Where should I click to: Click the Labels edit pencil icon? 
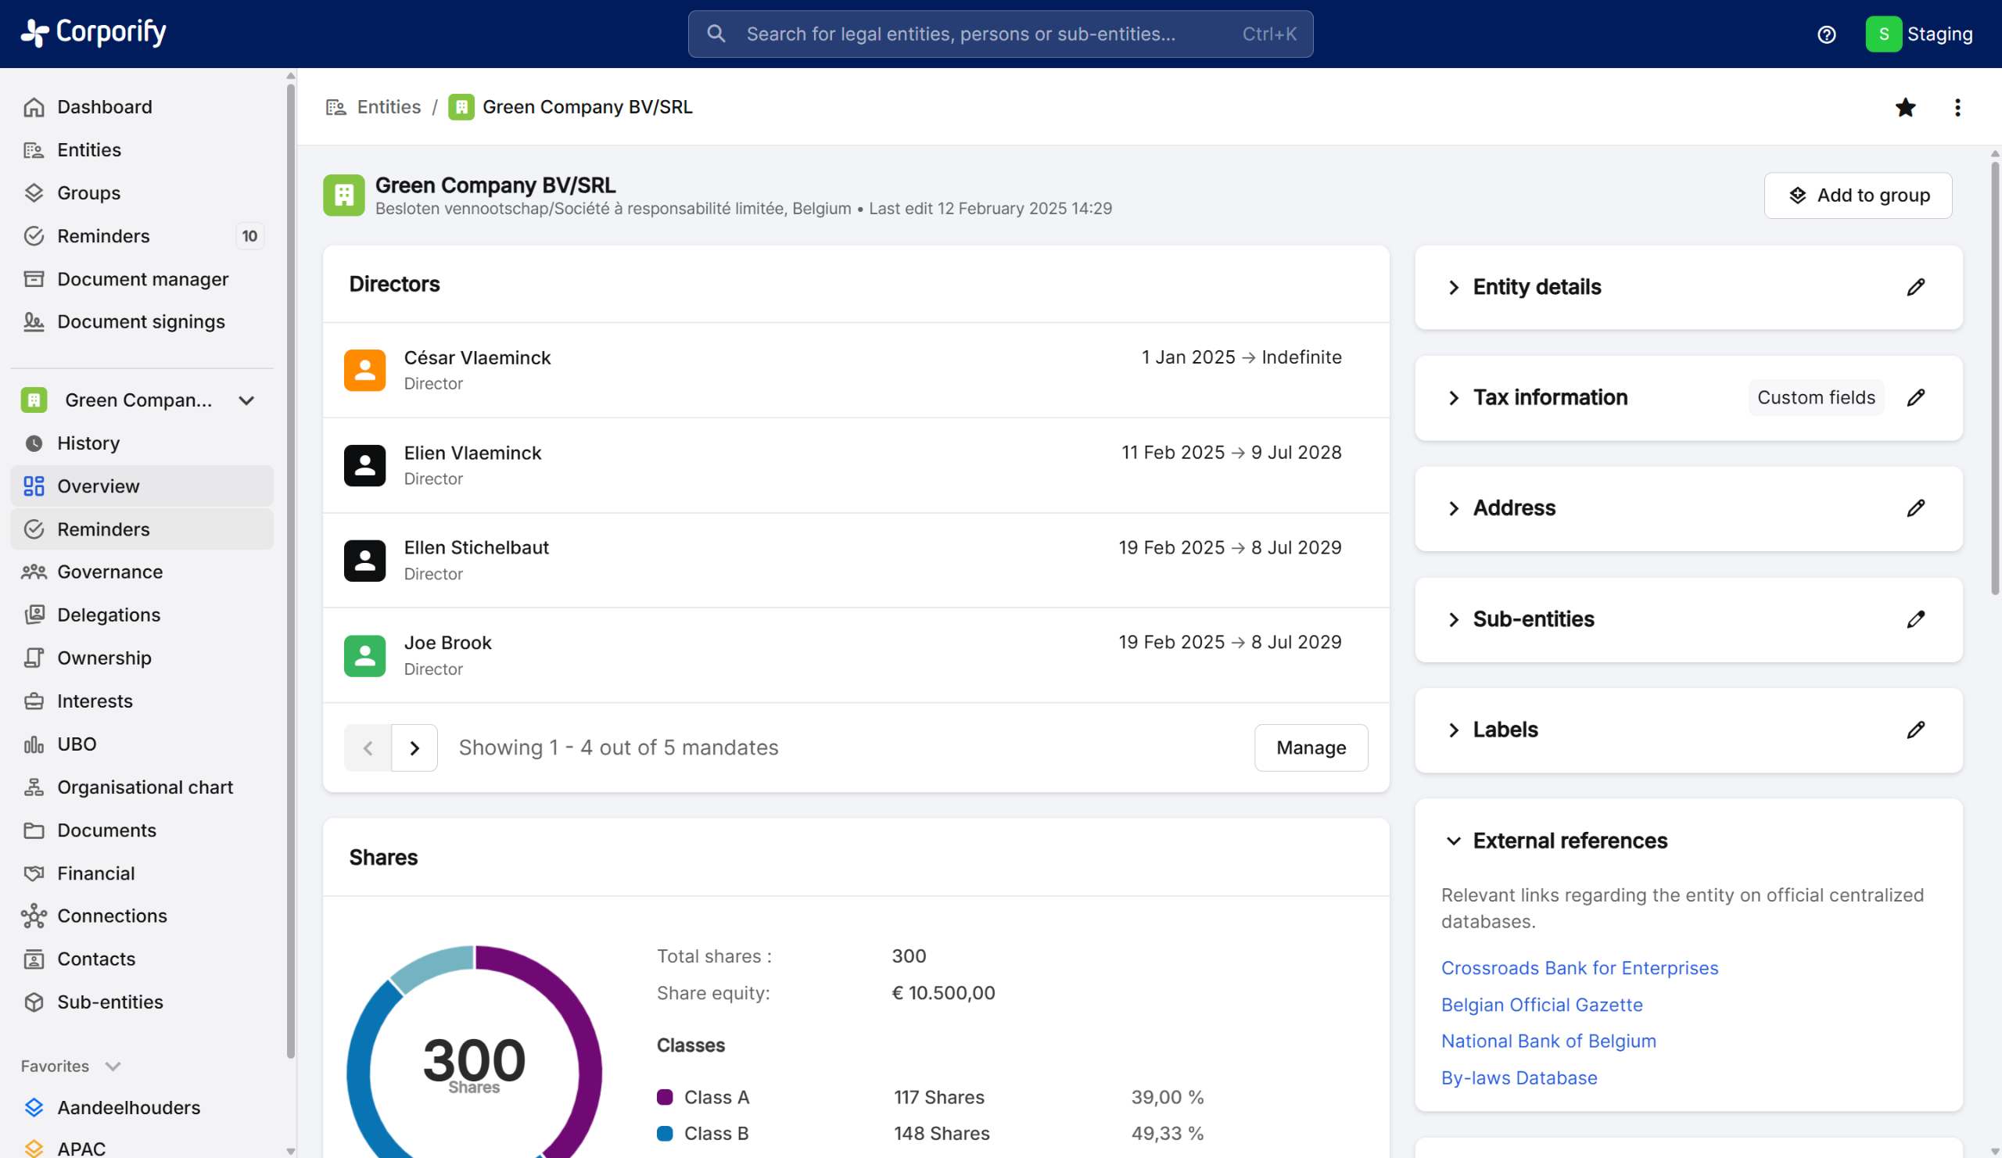point(1915,730)
